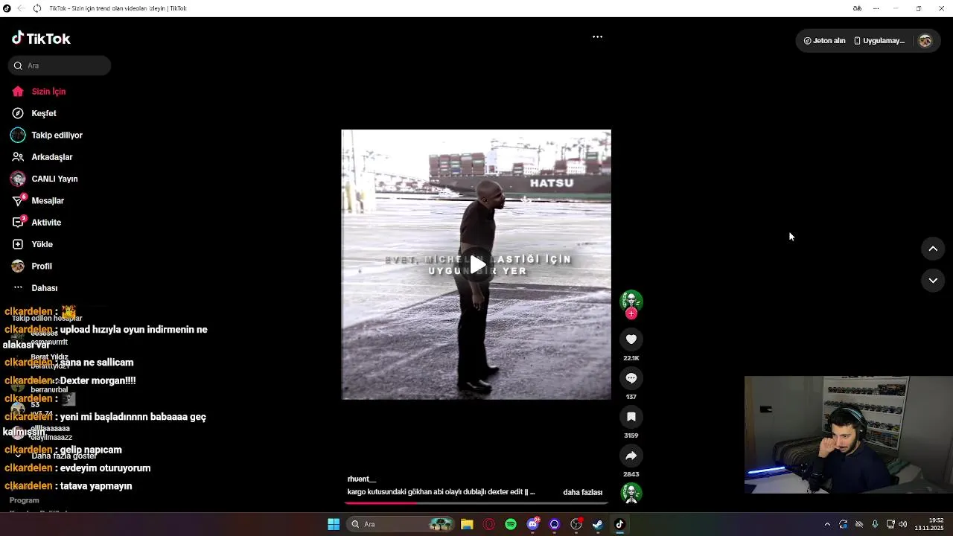Image resolution: width=953 pixels, height=536 pixels.
Task: Select Sizin İçin tab in sidebar
Action: (48, 92)
